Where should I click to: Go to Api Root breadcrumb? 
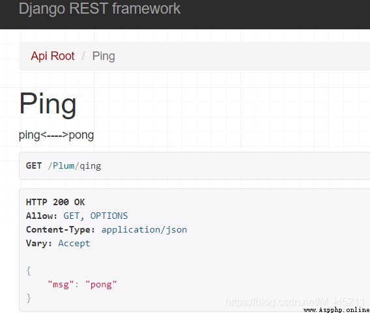(x=53, y=56)
